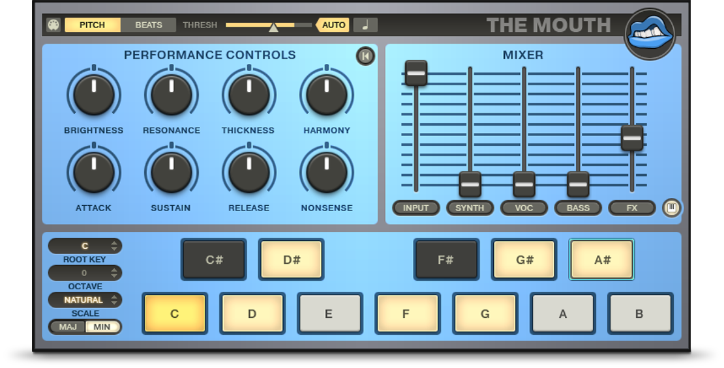
Task: Click the Nonsense knob
Action: (x=327, y=173)
